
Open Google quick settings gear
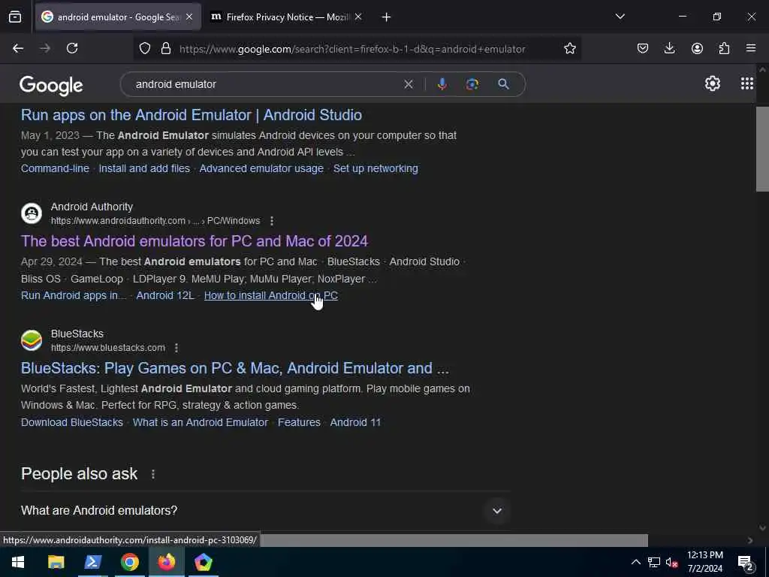click(712, 84)
